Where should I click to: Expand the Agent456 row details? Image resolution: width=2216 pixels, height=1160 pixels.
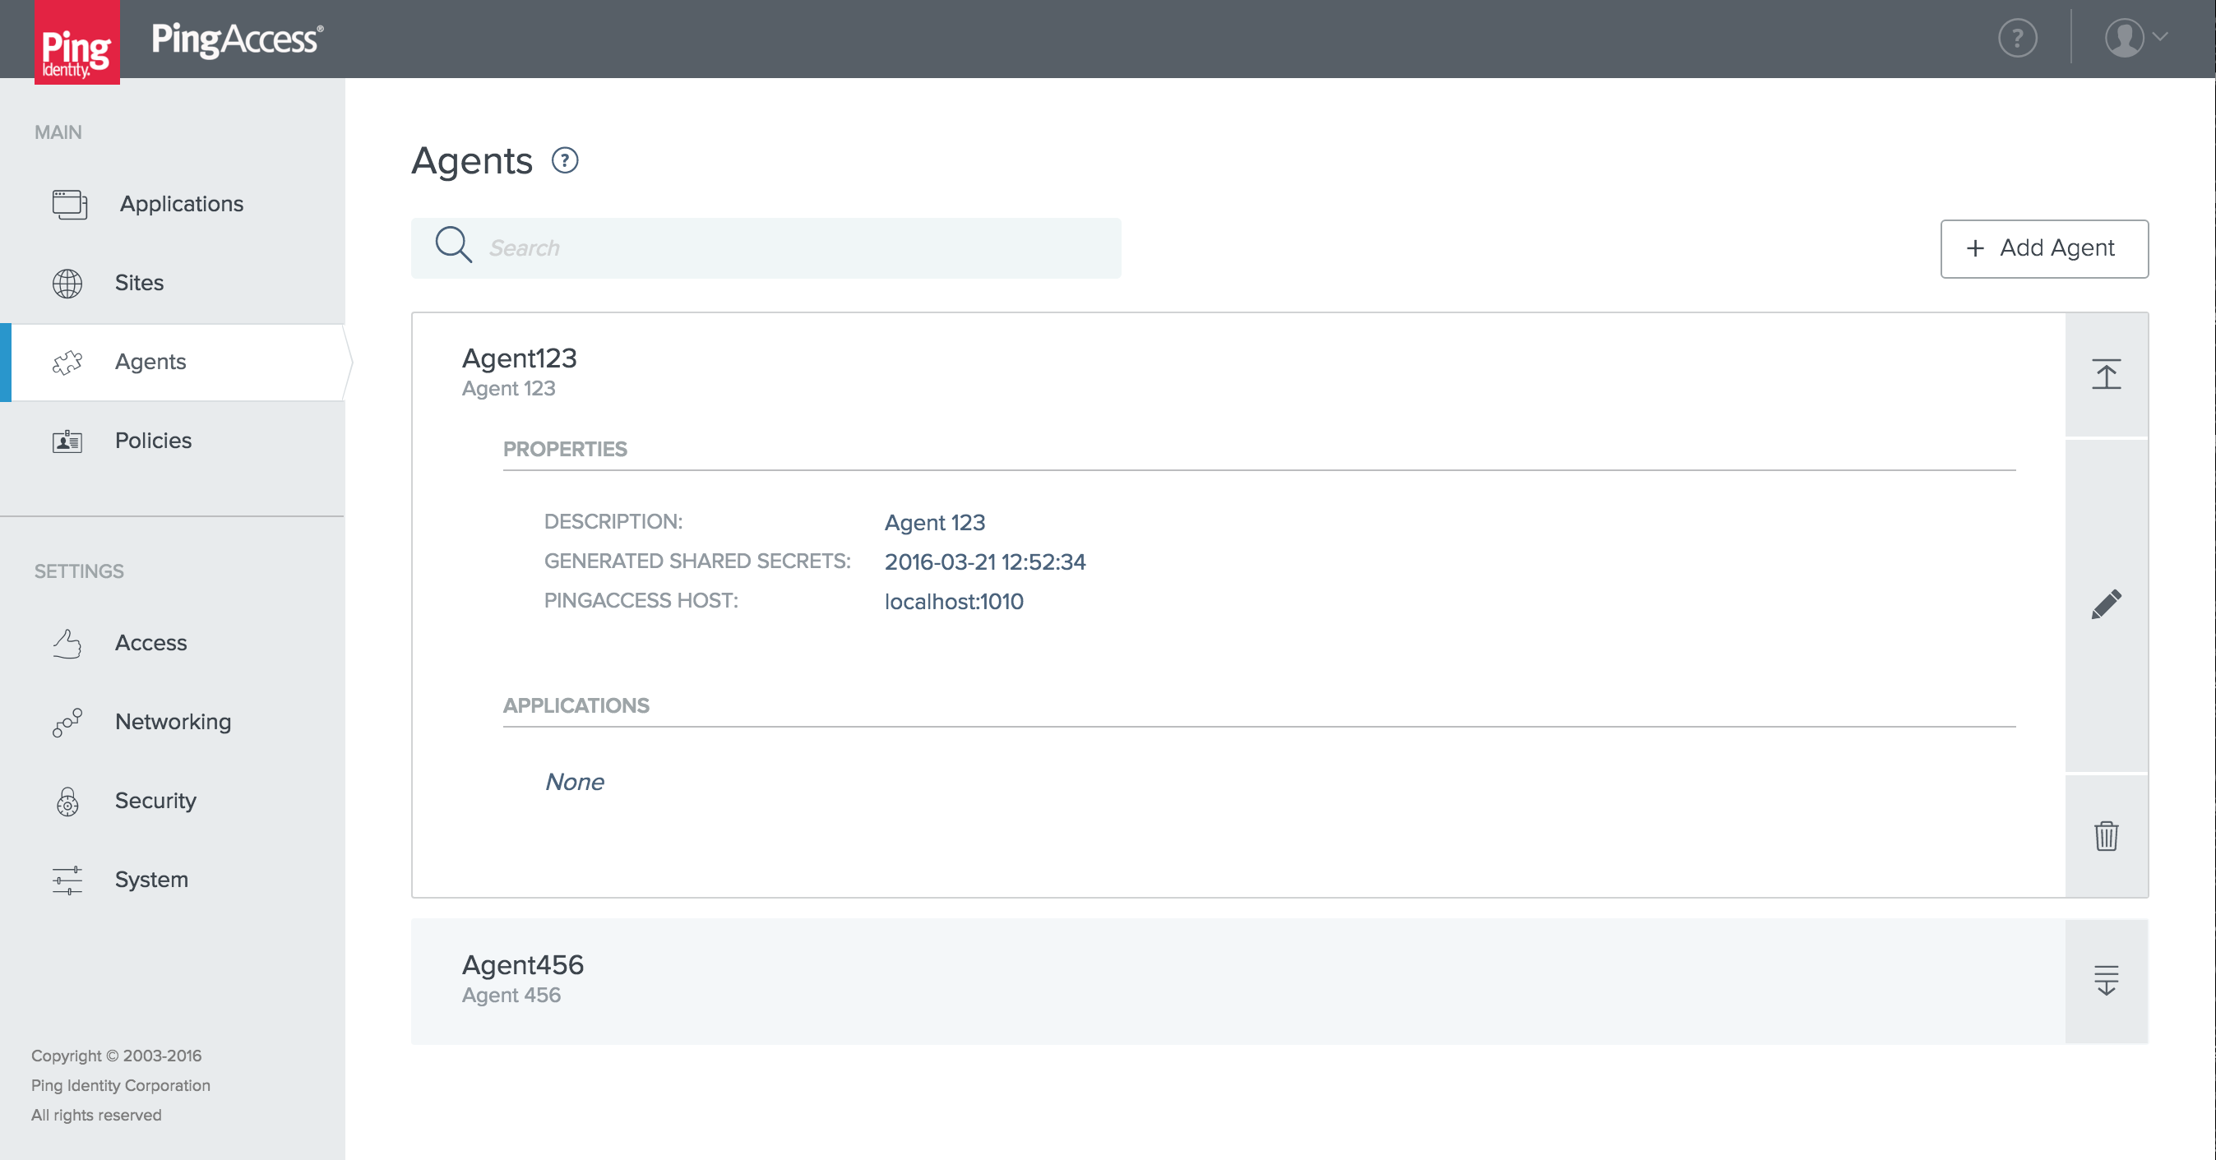coord(2105,980)
